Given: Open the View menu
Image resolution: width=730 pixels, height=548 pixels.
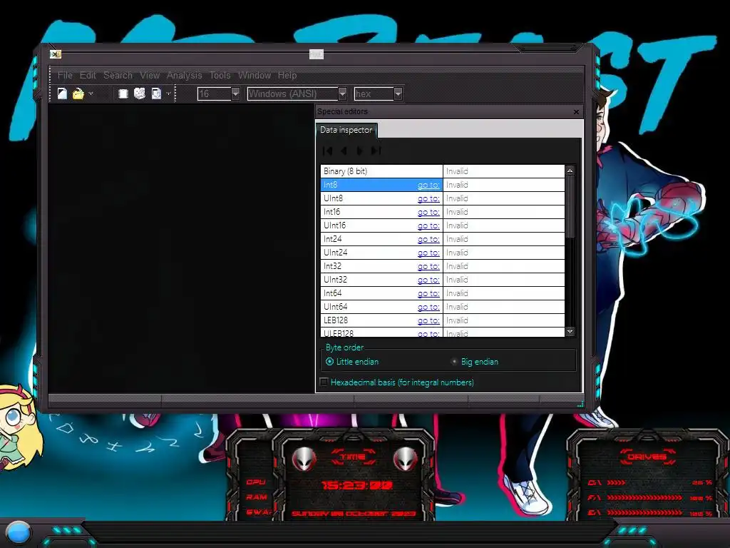Looking at the screenshot, I should 150,75.
